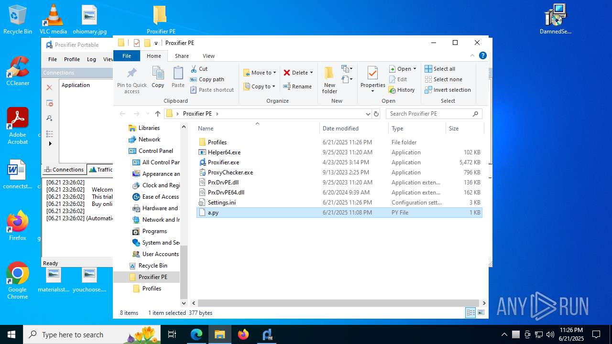Open Explorer Help icon
Viewport: 612px width, 344px height.
click(x=483, y=56)
